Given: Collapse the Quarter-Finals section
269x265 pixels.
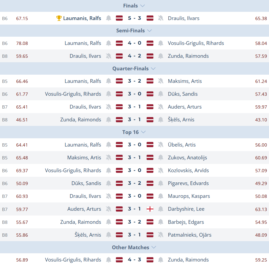Looking at the screenshot, I should (153, 68).
